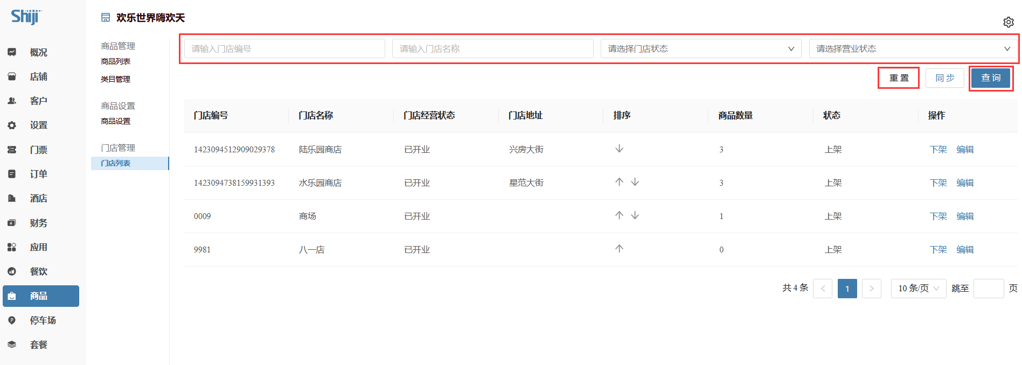Click the 查询 search button
Screen dimensions: 1022x365
[x=990, y=78]
